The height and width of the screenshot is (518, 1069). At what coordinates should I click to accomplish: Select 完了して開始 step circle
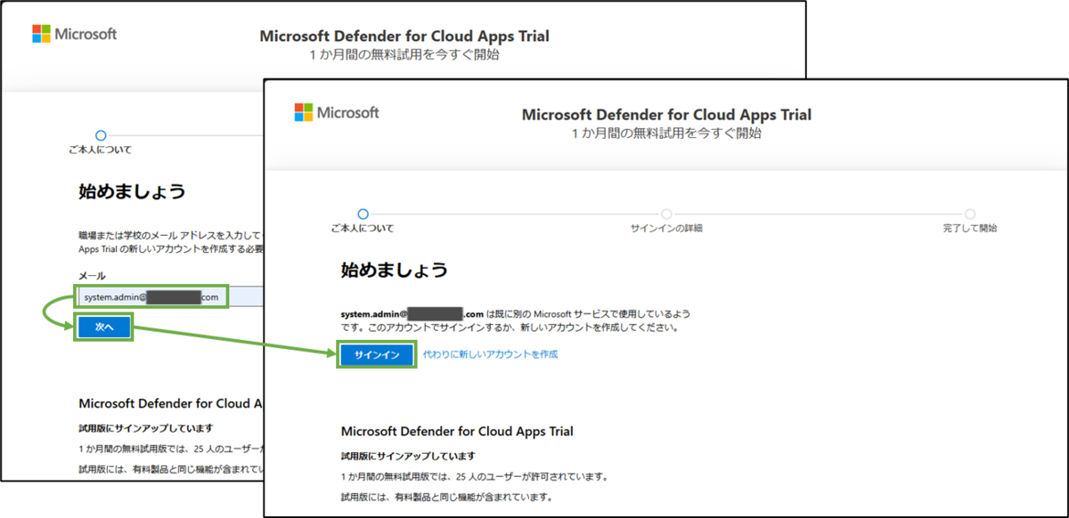pyautogui.click(x=970, y=214)
